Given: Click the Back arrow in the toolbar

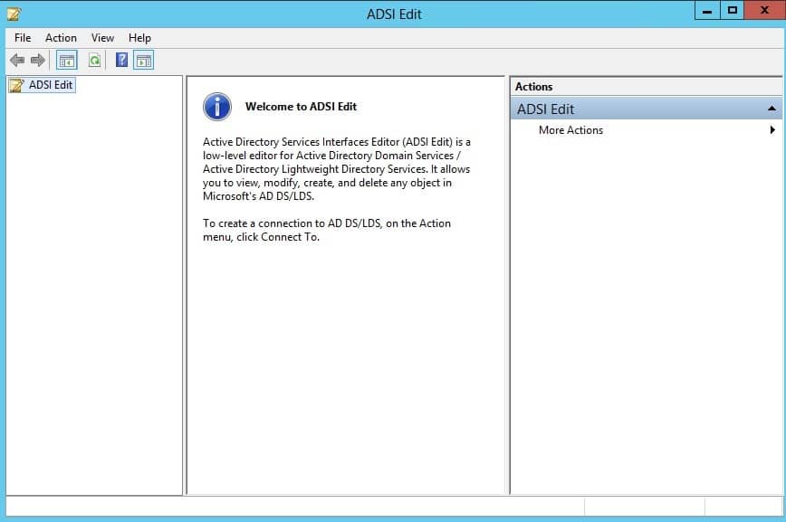Looking at the screenshot, I should coord(16,61).
